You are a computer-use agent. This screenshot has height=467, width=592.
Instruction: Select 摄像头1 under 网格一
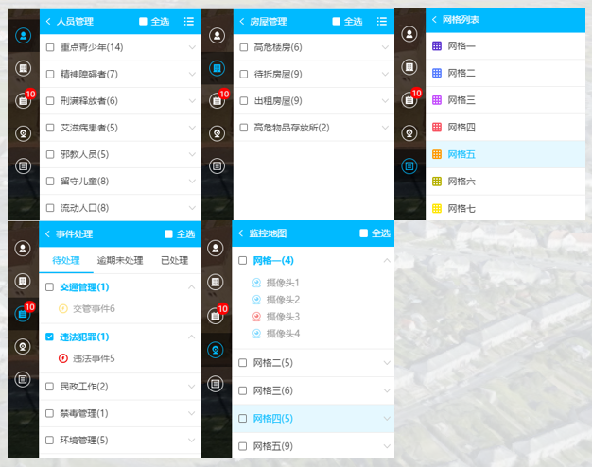(x=282, y=283)
